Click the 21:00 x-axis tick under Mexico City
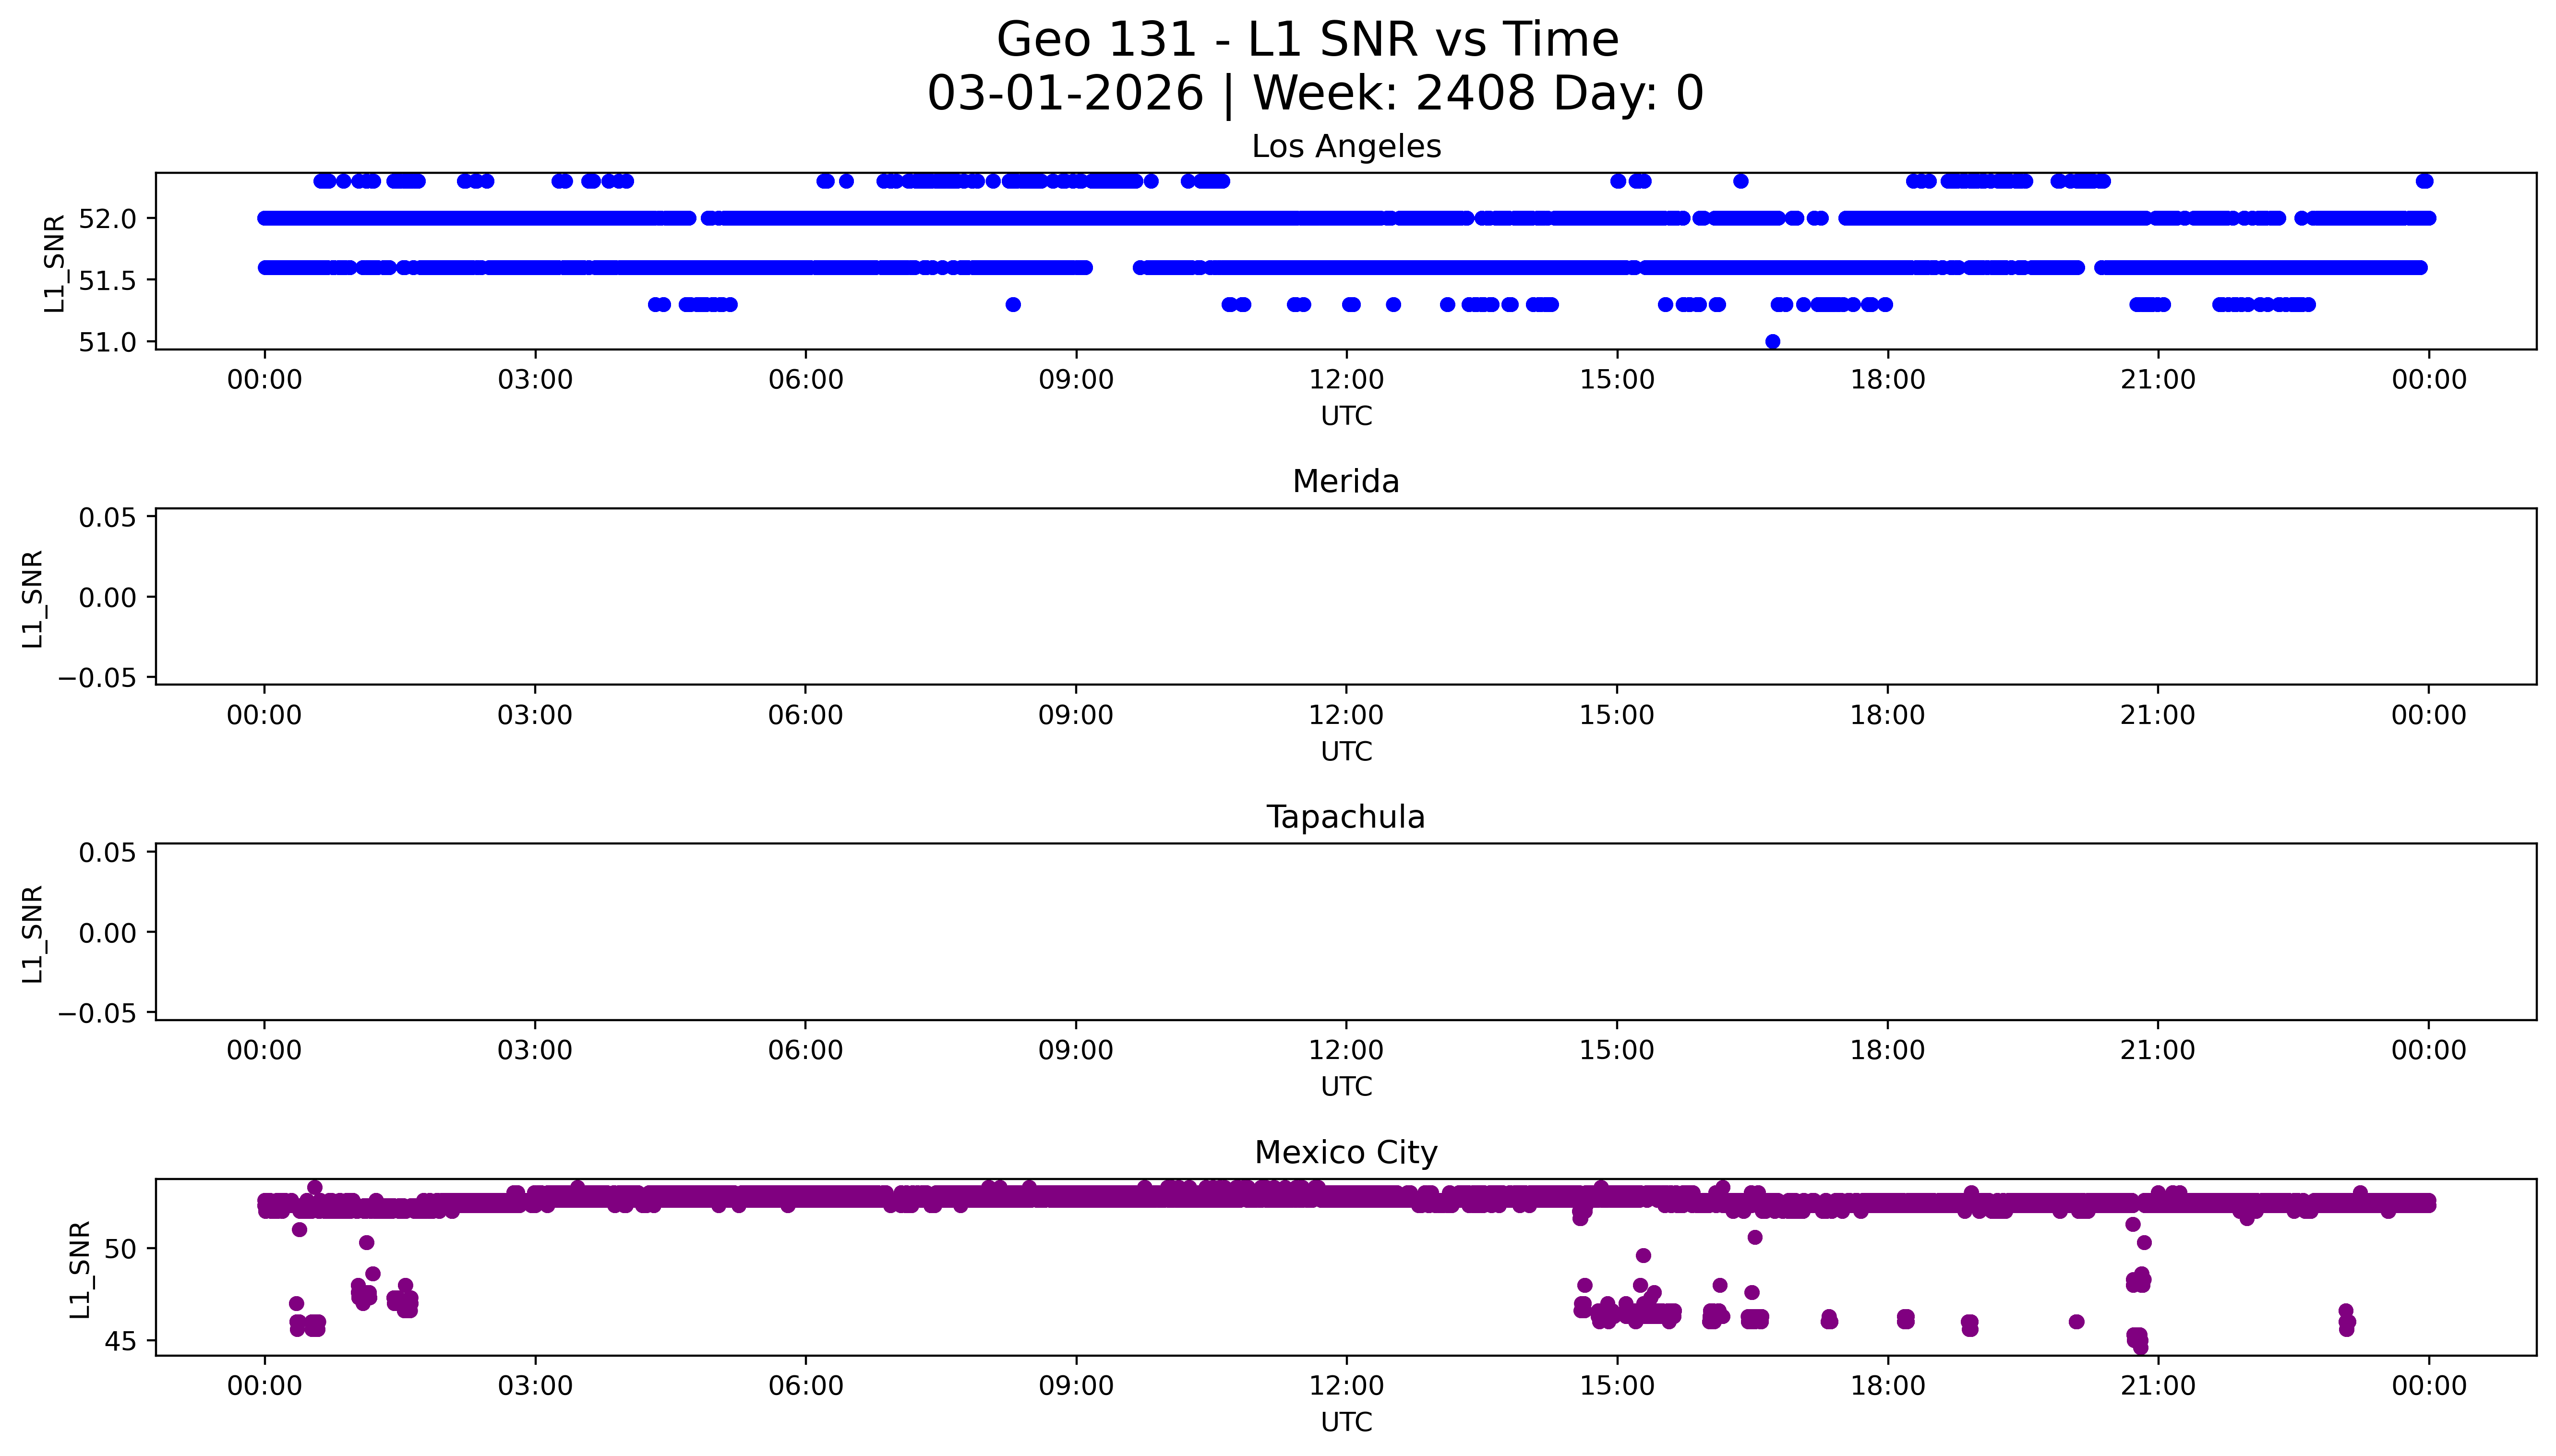Image resolution: width=2556 pixels, height=1456 pixels. (x=2158, y=1386)
